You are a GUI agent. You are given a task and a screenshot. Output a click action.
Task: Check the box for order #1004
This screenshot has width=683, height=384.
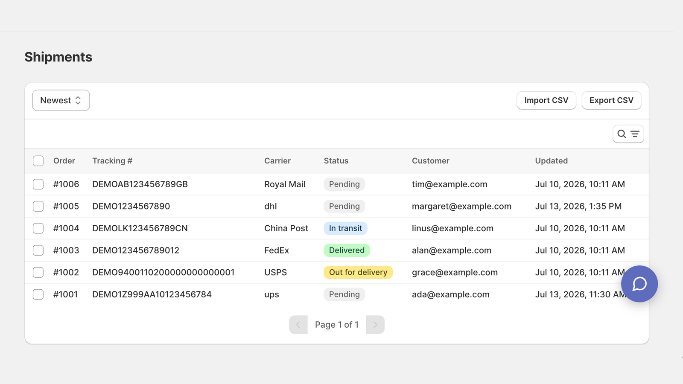(x=38, y=228)
